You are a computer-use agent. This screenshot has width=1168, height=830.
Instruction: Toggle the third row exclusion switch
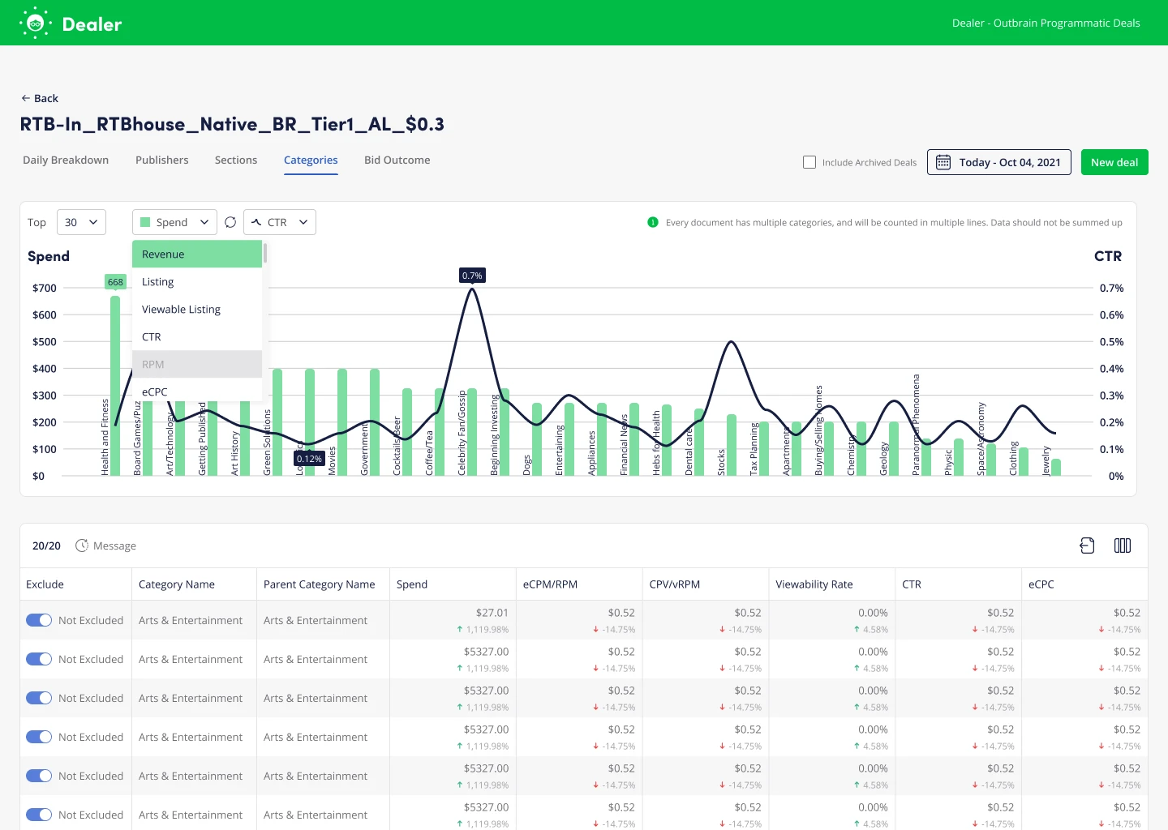point(39,698)
